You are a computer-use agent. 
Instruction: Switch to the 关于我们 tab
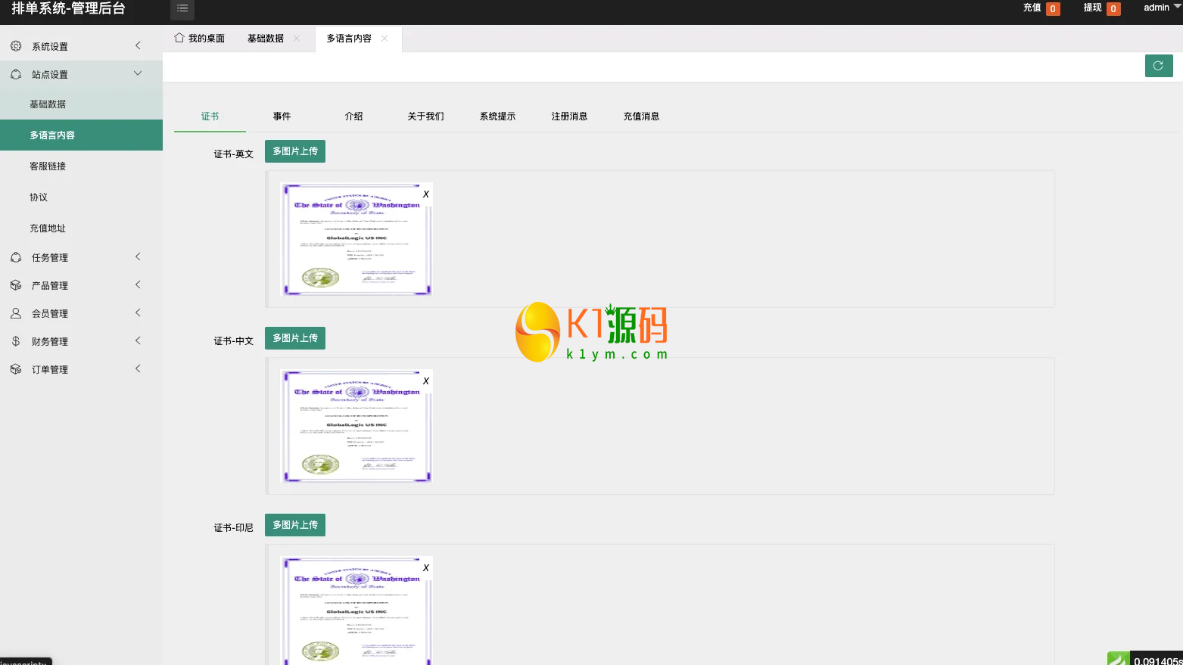pos(425,117)
